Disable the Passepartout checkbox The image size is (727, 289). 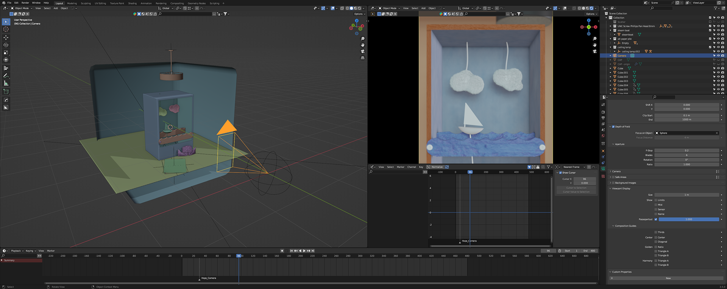(x=656, y=219)
